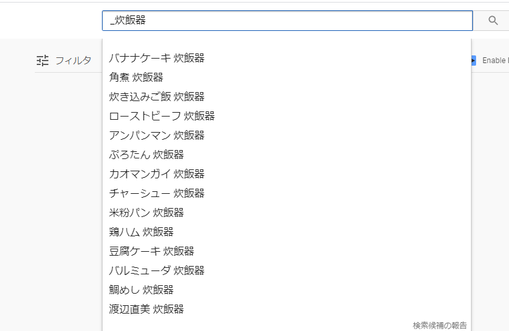The image size is (509, 331).
Task: Click the blue icon beside Enable
Action: coord(474,61)
